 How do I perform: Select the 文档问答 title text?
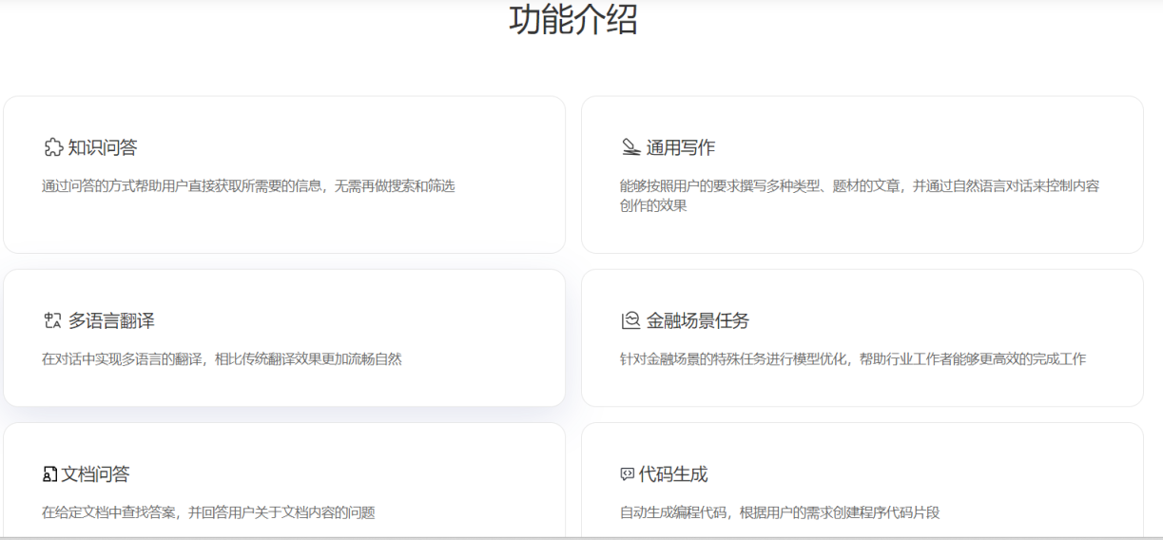click(x=96, y=474)
